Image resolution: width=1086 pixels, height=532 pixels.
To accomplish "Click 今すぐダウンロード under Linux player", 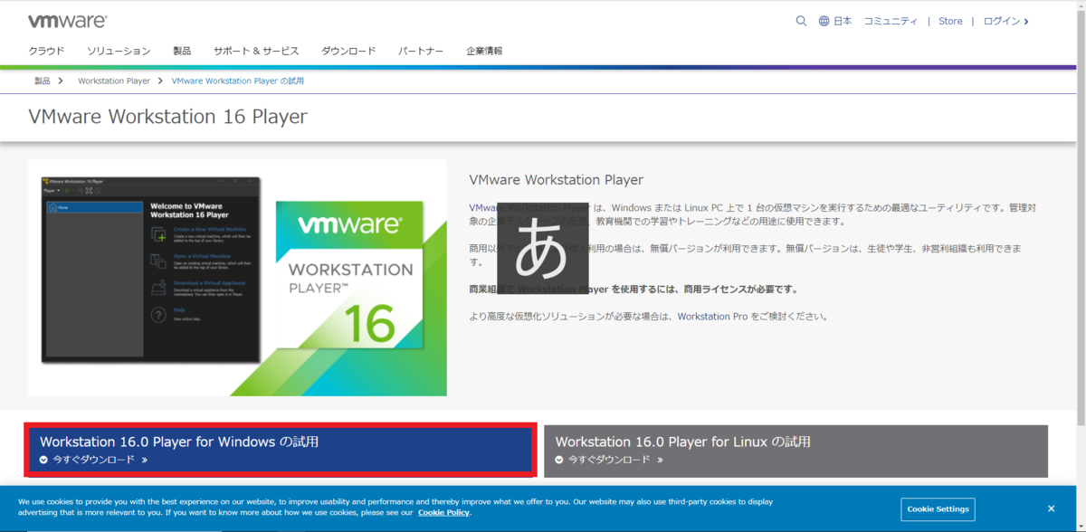I will click(609, 460).
